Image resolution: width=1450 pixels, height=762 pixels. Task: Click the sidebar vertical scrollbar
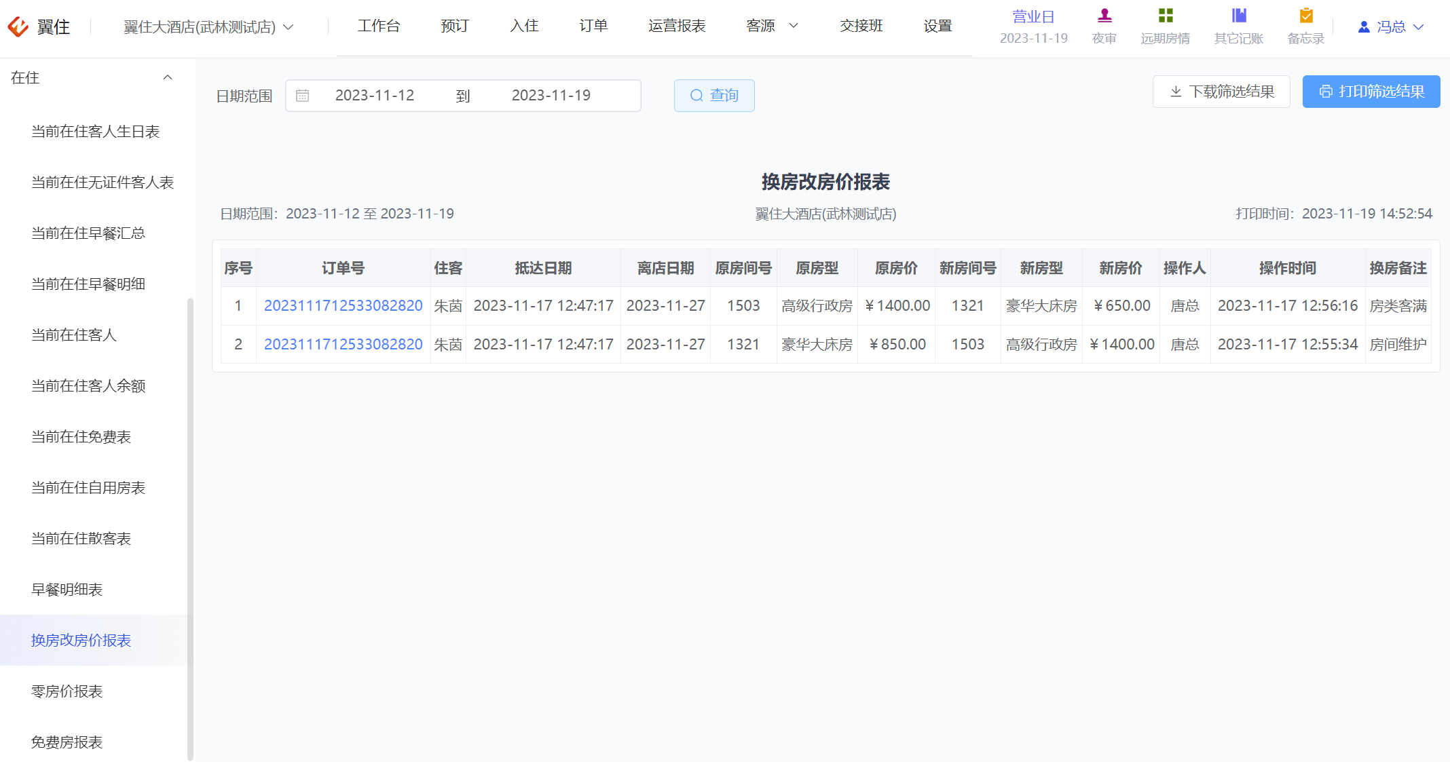tap(190, 529)
